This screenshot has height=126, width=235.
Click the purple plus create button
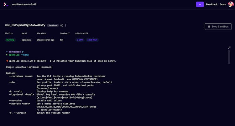coord(200,4)
